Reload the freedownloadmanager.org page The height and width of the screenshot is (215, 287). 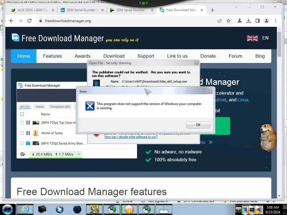click(x=29, y=21)
